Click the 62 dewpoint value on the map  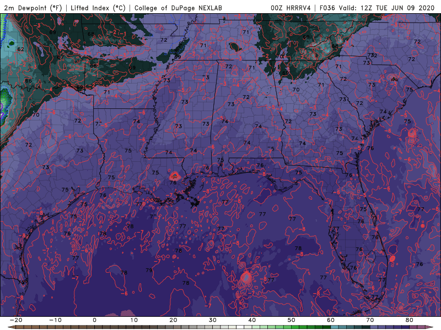(x=20, y=49)
